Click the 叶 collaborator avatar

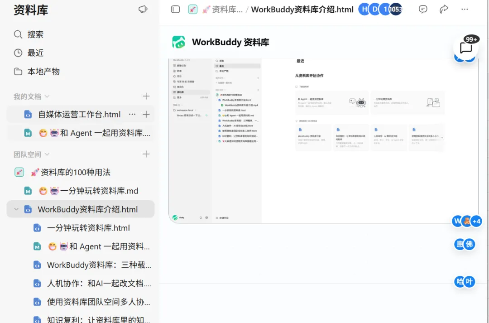pyautogui.click(x=470, y=282)
